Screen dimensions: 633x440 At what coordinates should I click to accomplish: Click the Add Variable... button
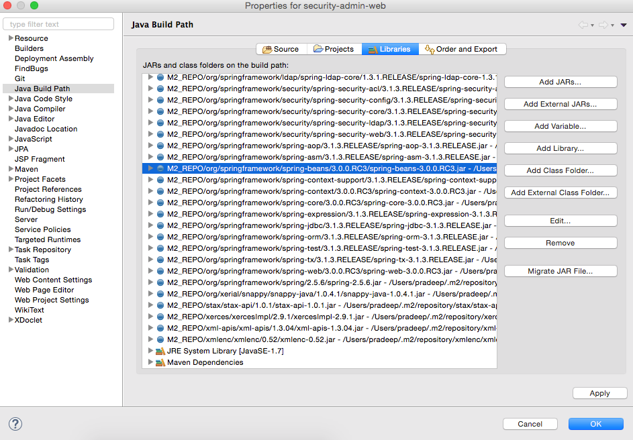[561, 126]
